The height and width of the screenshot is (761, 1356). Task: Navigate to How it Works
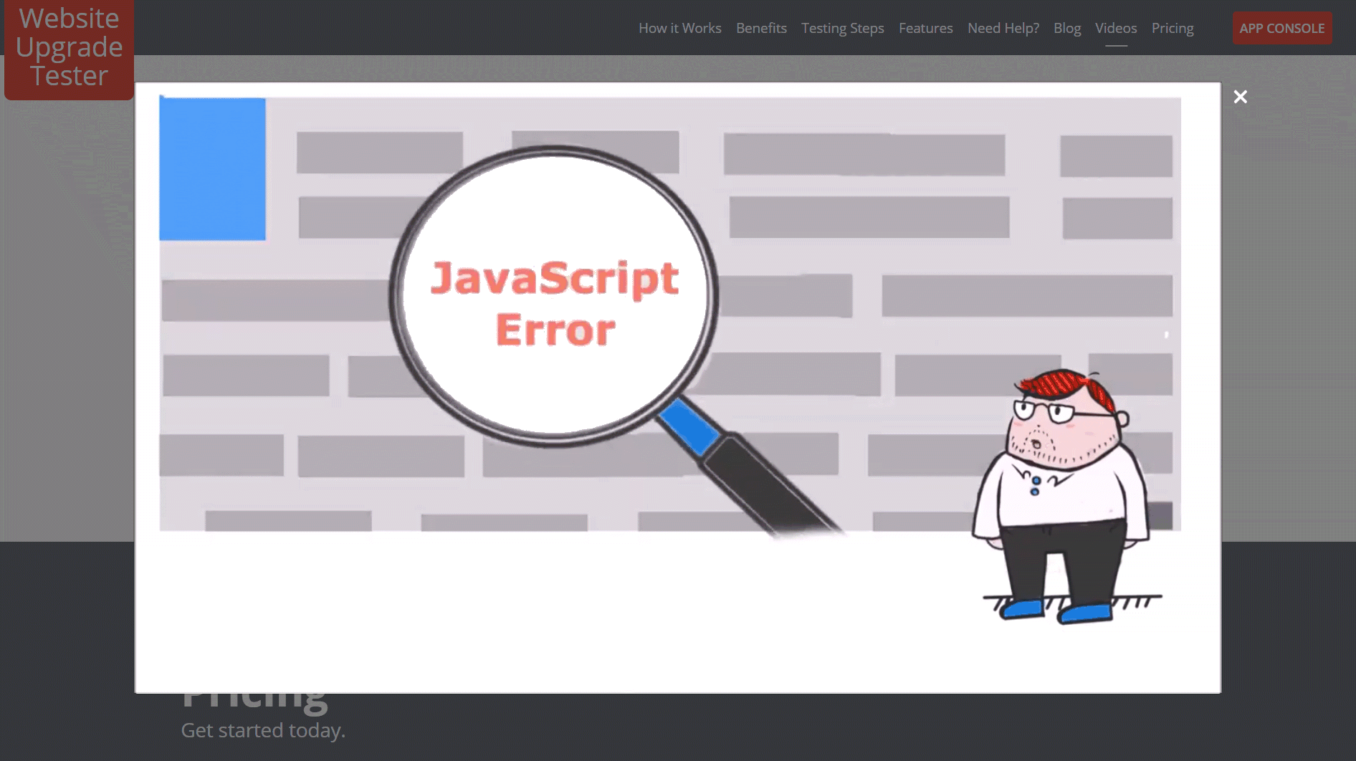pos(679,28)
